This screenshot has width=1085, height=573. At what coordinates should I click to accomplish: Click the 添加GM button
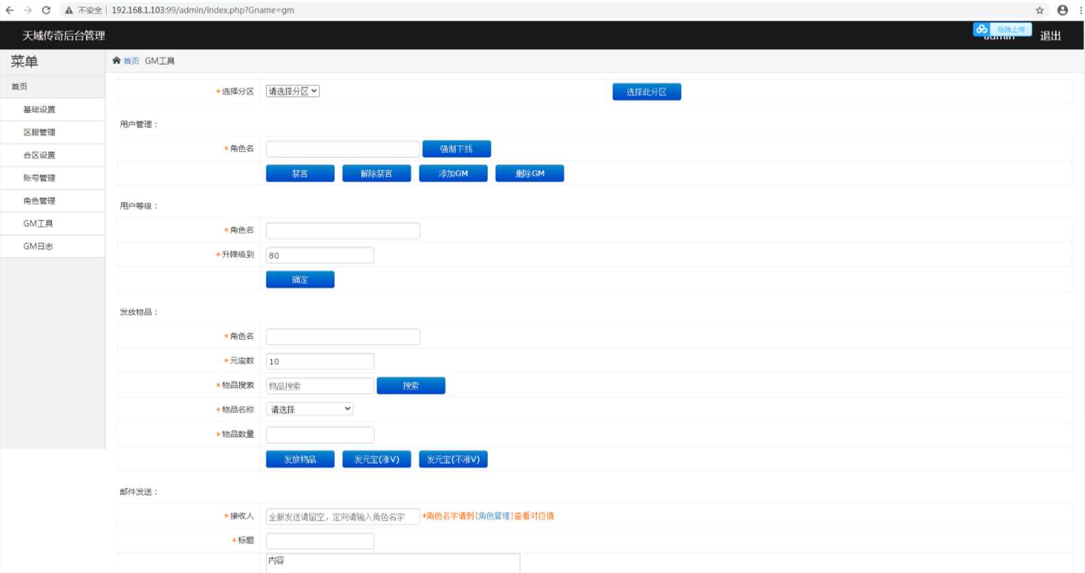tap(453, 173)
